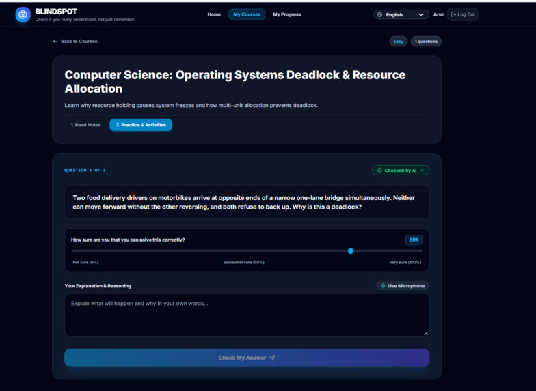Open the My Progress page
This screenshot has width=536, height=391.
click(287, 14)
